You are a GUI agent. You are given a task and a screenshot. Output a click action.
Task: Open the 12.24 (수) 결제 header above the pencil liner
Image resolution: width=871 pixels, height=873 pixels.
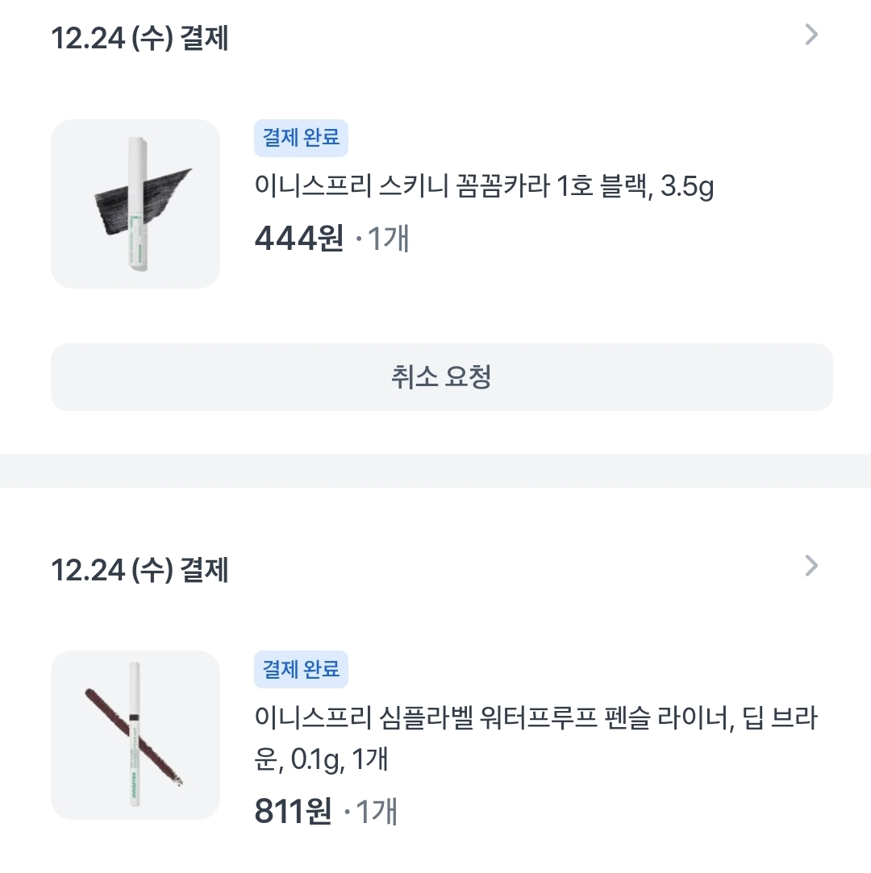pyautogui.click(x=140, y=570)
